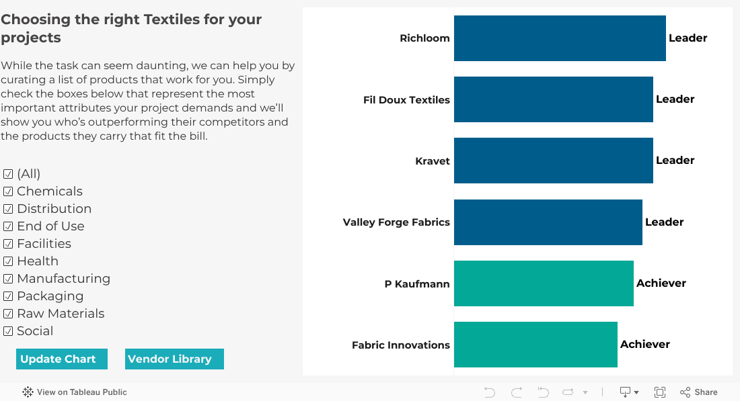Click the Redo arrow icon
The image size is (740, 401).
pyautogui.click(x=517, y=392)
